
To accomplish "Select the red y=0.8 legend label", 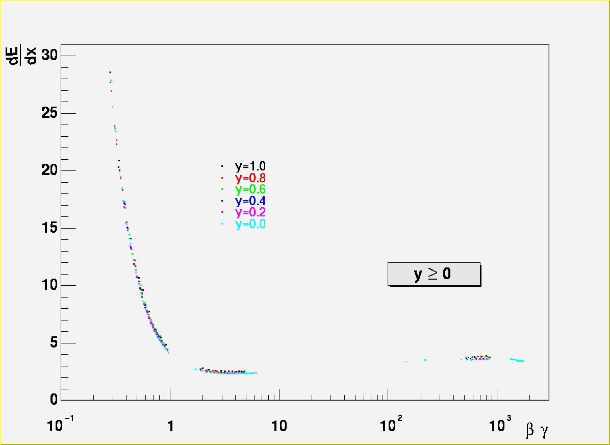I will pos(249,178).
